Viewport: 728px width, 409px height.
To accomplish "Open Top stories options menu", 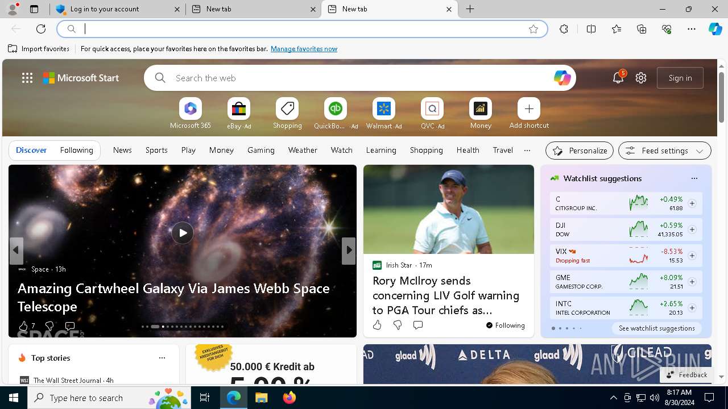I will (162, 358).
